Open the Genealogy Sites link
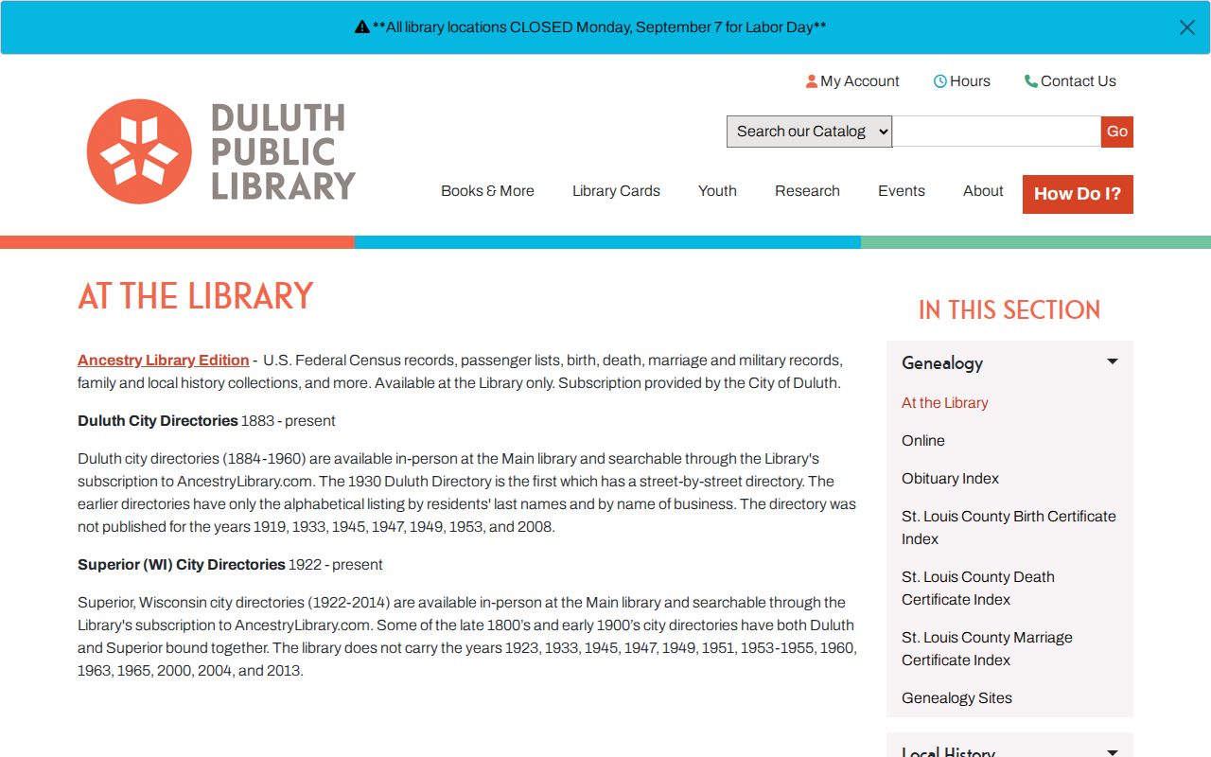 pyautogui.click(x=957, y=698)
